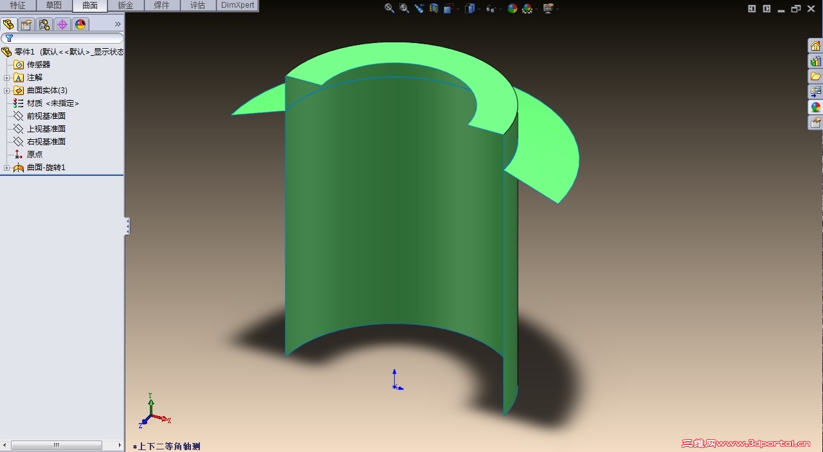
Task: Open the FeatureManager design tree tab
Action: click(8, 24)
